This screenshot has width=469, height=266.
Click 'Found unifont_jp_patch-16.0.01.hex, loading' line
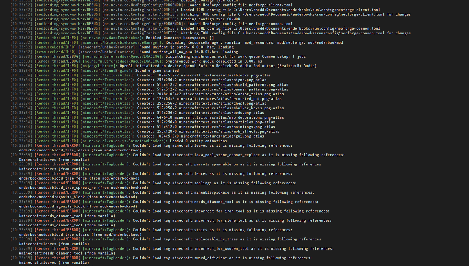[122, 47]
